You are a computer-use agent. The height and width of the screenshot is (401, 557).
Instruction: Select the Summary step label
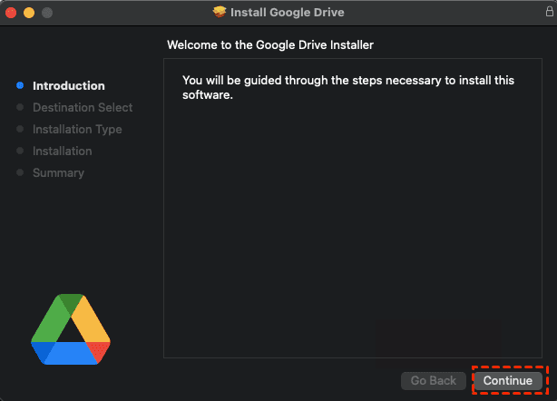(x=58, y=173)
